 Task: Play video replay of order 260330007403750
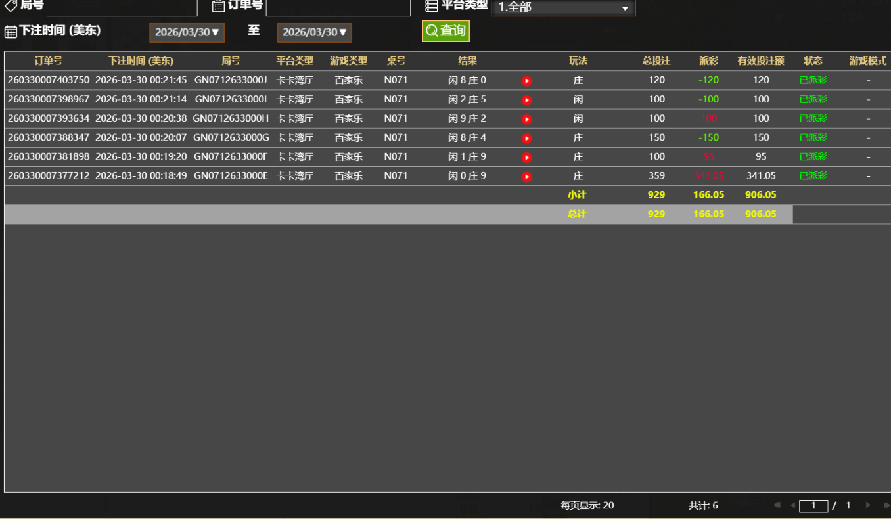526,80
